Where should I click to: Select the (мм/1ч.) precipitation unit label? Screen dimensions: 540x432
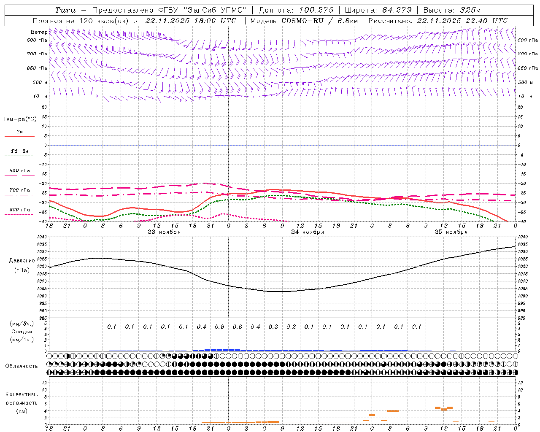pos(22,340)
